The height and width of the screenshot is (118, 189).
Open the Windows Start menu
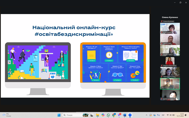59,115
